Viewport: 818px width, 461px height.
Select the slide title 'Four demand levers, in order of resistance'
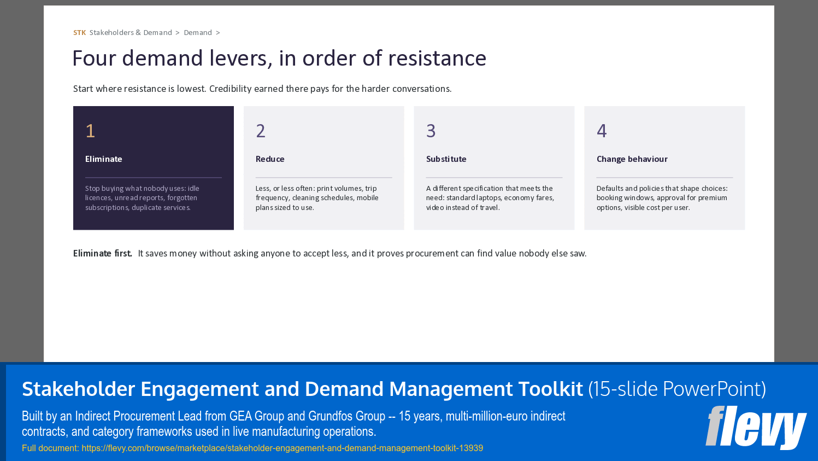[279, 59]
